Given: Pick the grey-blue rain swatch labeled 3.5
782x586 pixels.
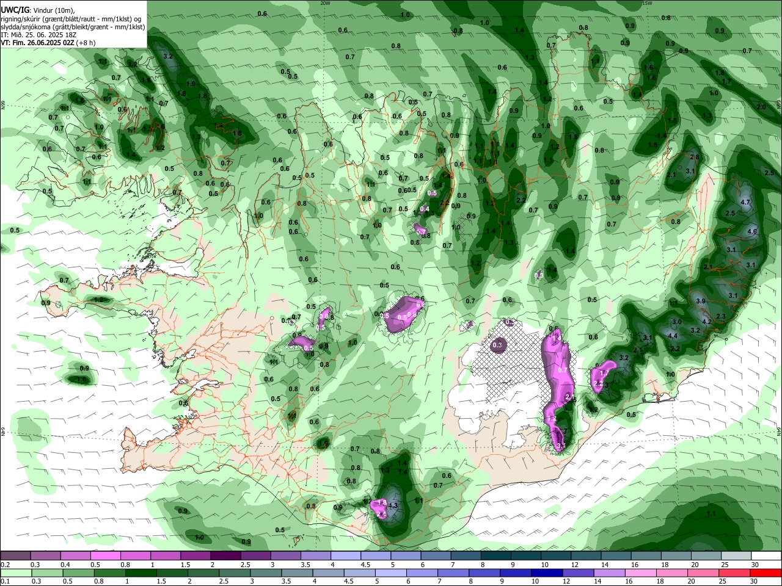Looking at the screenshot, I should click(x=298, y=573).
